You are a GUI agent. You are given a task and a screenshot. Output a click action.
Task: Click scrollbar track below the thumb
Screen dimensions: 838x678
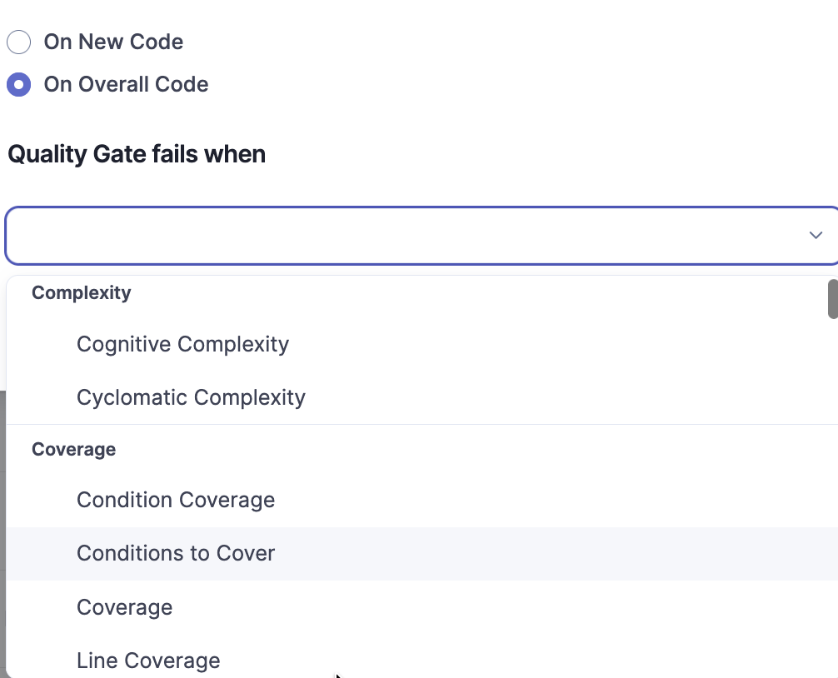pyautogui.click(x=832, y=500)
